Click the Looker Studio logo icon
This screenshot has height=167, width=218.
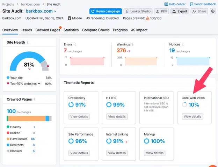[x=127, y=11]
